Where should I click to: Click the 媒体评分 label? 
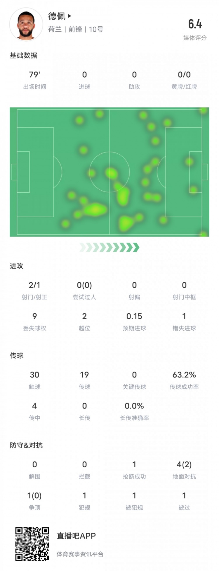[x=195, y=38]
